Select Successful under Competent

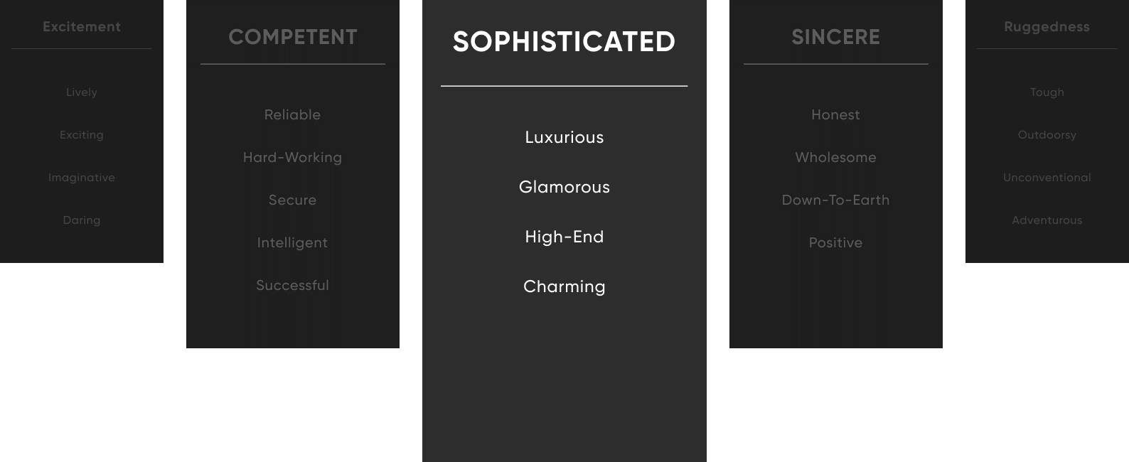tap(292, 285)
